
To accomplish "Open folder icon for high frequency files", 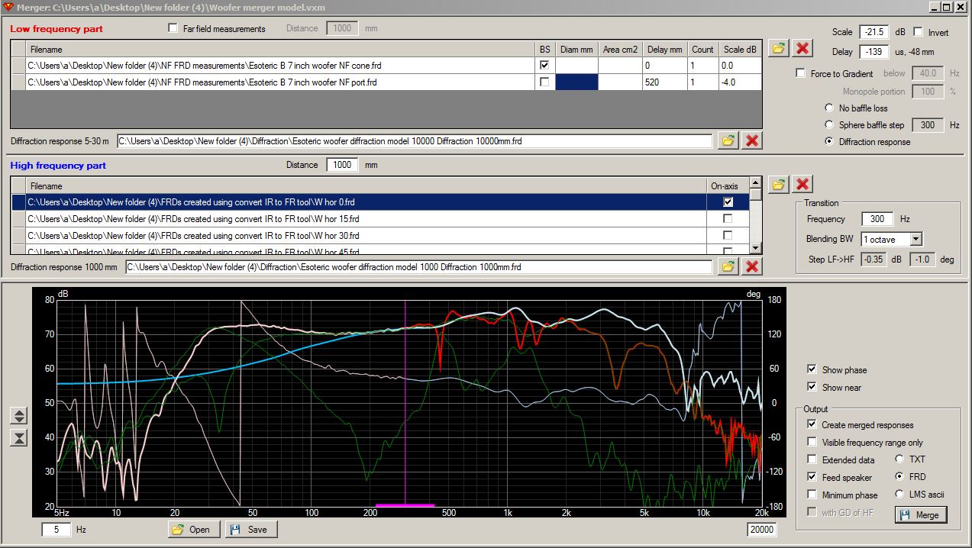I will [x=778, y=184].
